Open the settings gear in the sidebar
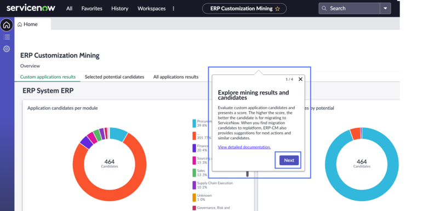Viewport: 434px width, 211px height. coord(7,49)
